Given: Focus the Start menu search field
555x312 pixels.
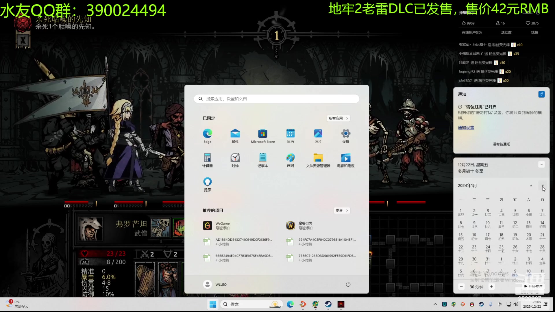Looking at the screenshot, I should click(x=277, y=99).
